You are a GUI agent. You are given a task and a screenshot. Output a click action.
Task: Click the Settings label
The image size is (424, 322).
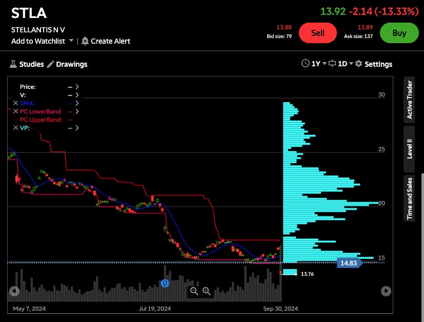(x=378, y=64)
